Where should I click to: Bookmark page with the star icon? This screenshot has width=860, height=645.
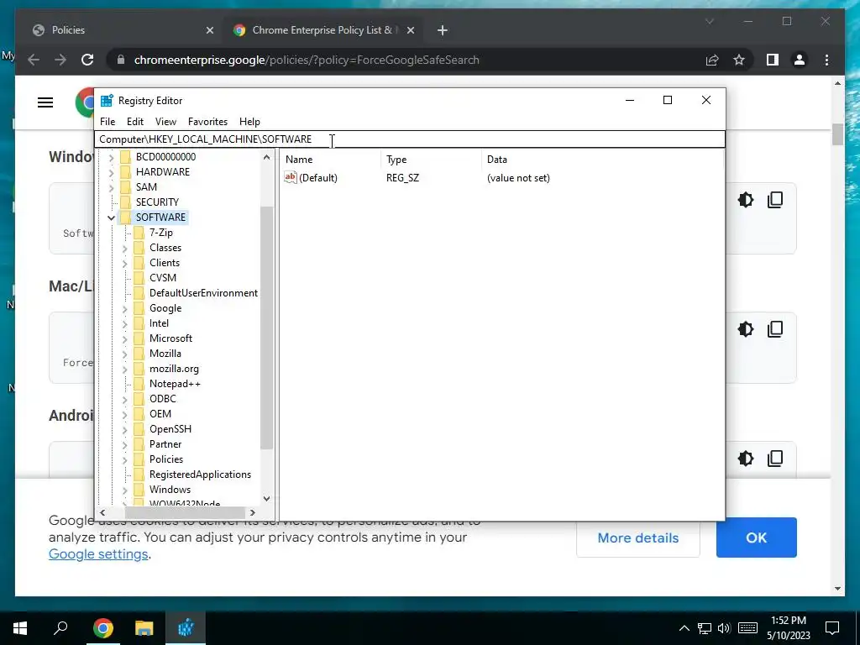click(739, 60)
